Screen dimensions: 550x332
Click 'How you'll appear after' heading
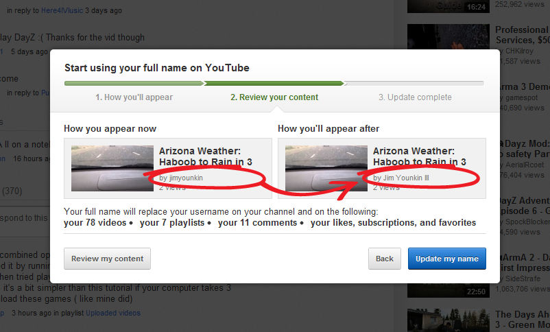pos(328,129)
